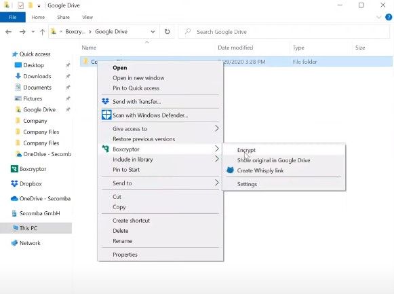Click the Send with Transfer Dropbox icon
This screenshot has width=394, height=294.
(x=106, y=101)
